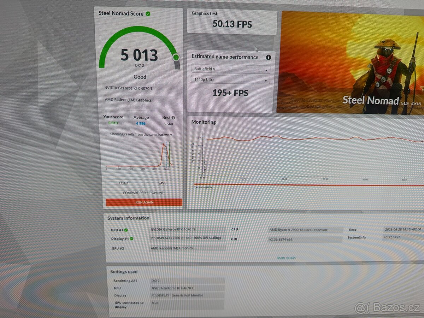Click the info icon next to Best score
The height and width of the screenshot is (318, 424).
[x=173, y=118]
